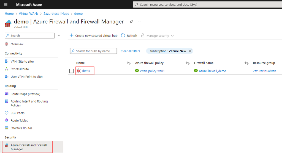Open Route Maps (Preview)
282x155 pixels.
pos(25,94)
